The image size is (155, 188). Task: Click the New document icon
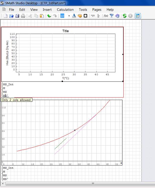5,16
